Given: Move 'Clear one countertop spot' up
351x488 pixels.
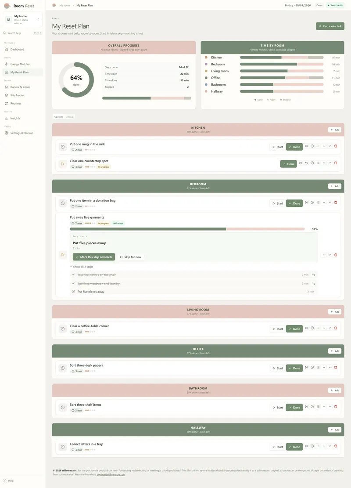Looking at the screenshot, I should [324, 163].
